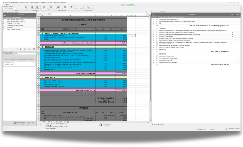
Task: Click Replier to collapse preview tree
Action: [x=154, y=125]
